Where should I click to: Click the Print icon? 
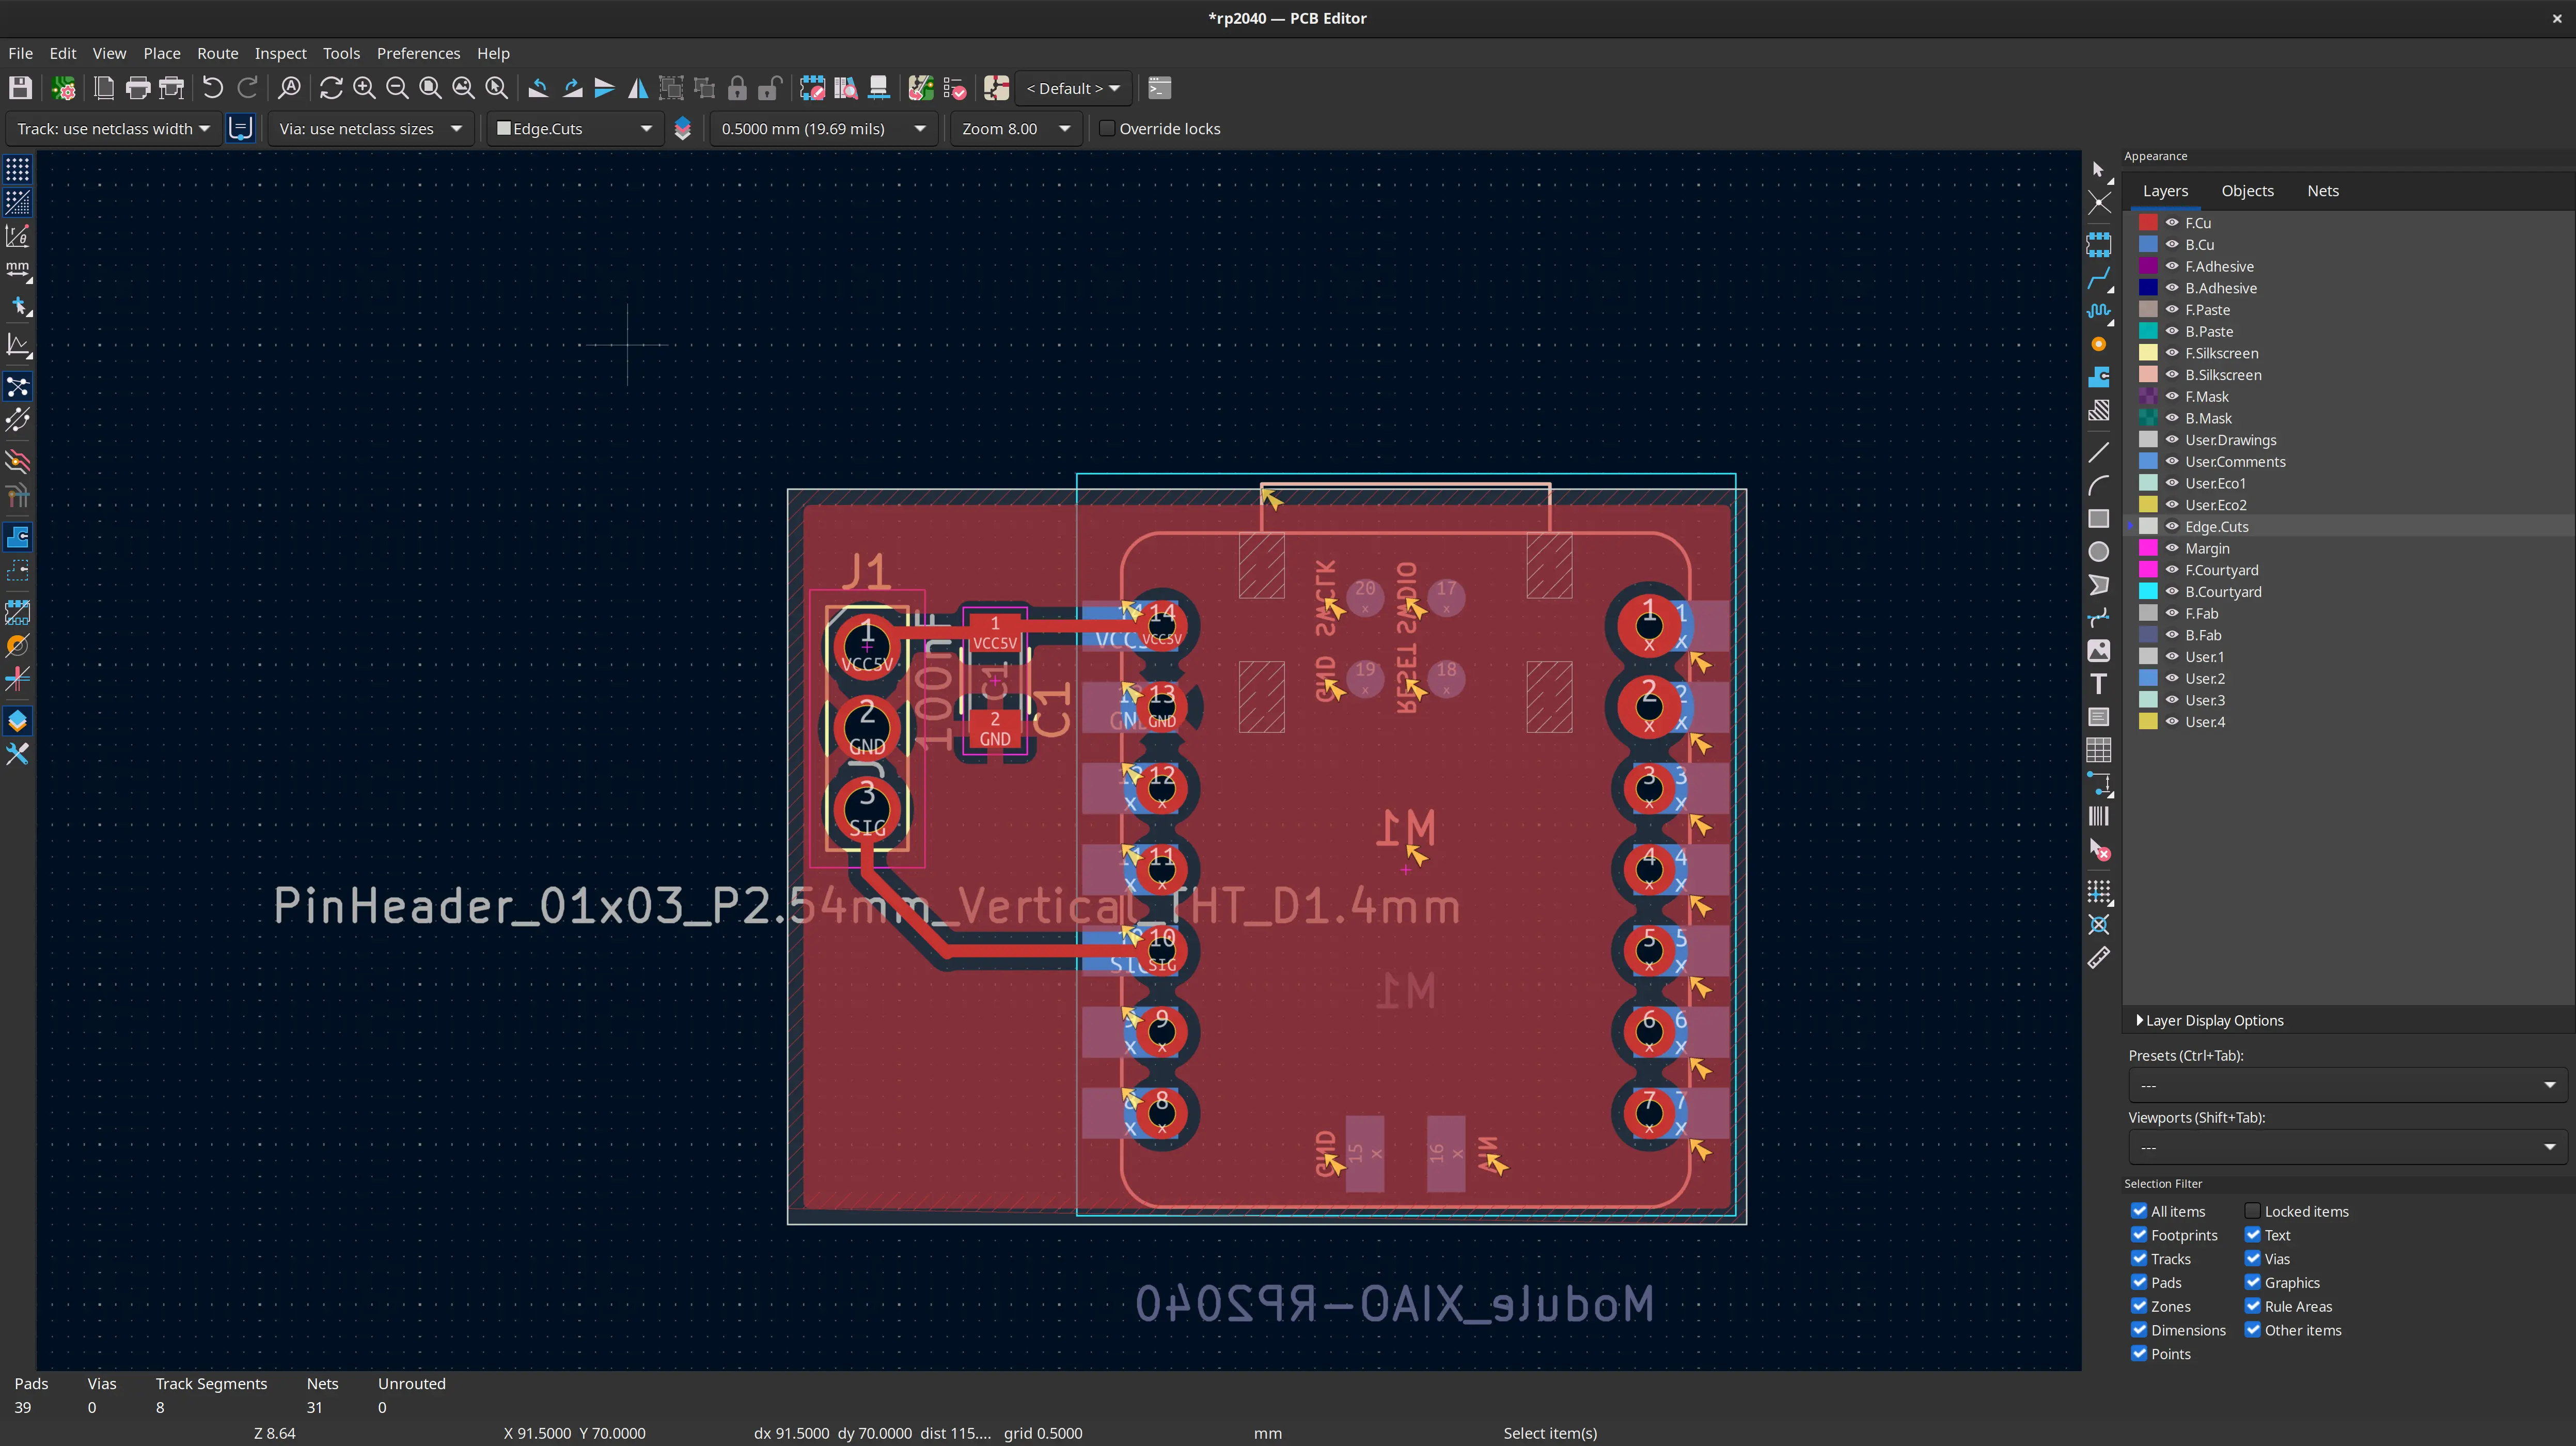coord(138,88)
